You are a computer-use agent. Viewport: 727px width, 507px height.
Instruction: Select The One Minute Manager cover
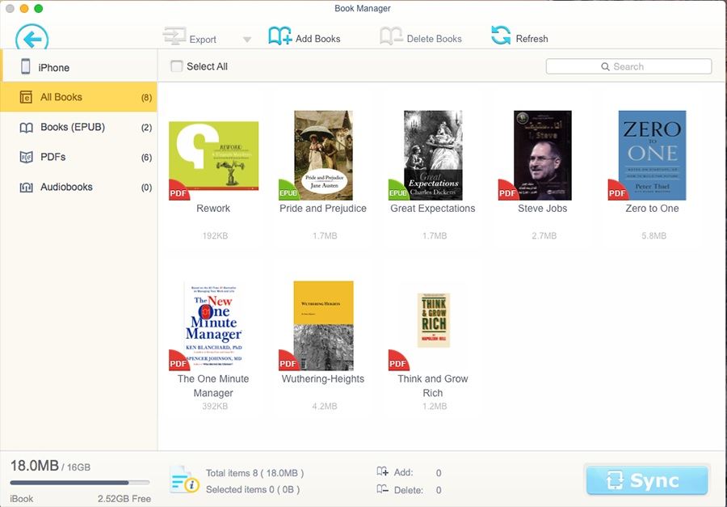[x=213, y=325]
